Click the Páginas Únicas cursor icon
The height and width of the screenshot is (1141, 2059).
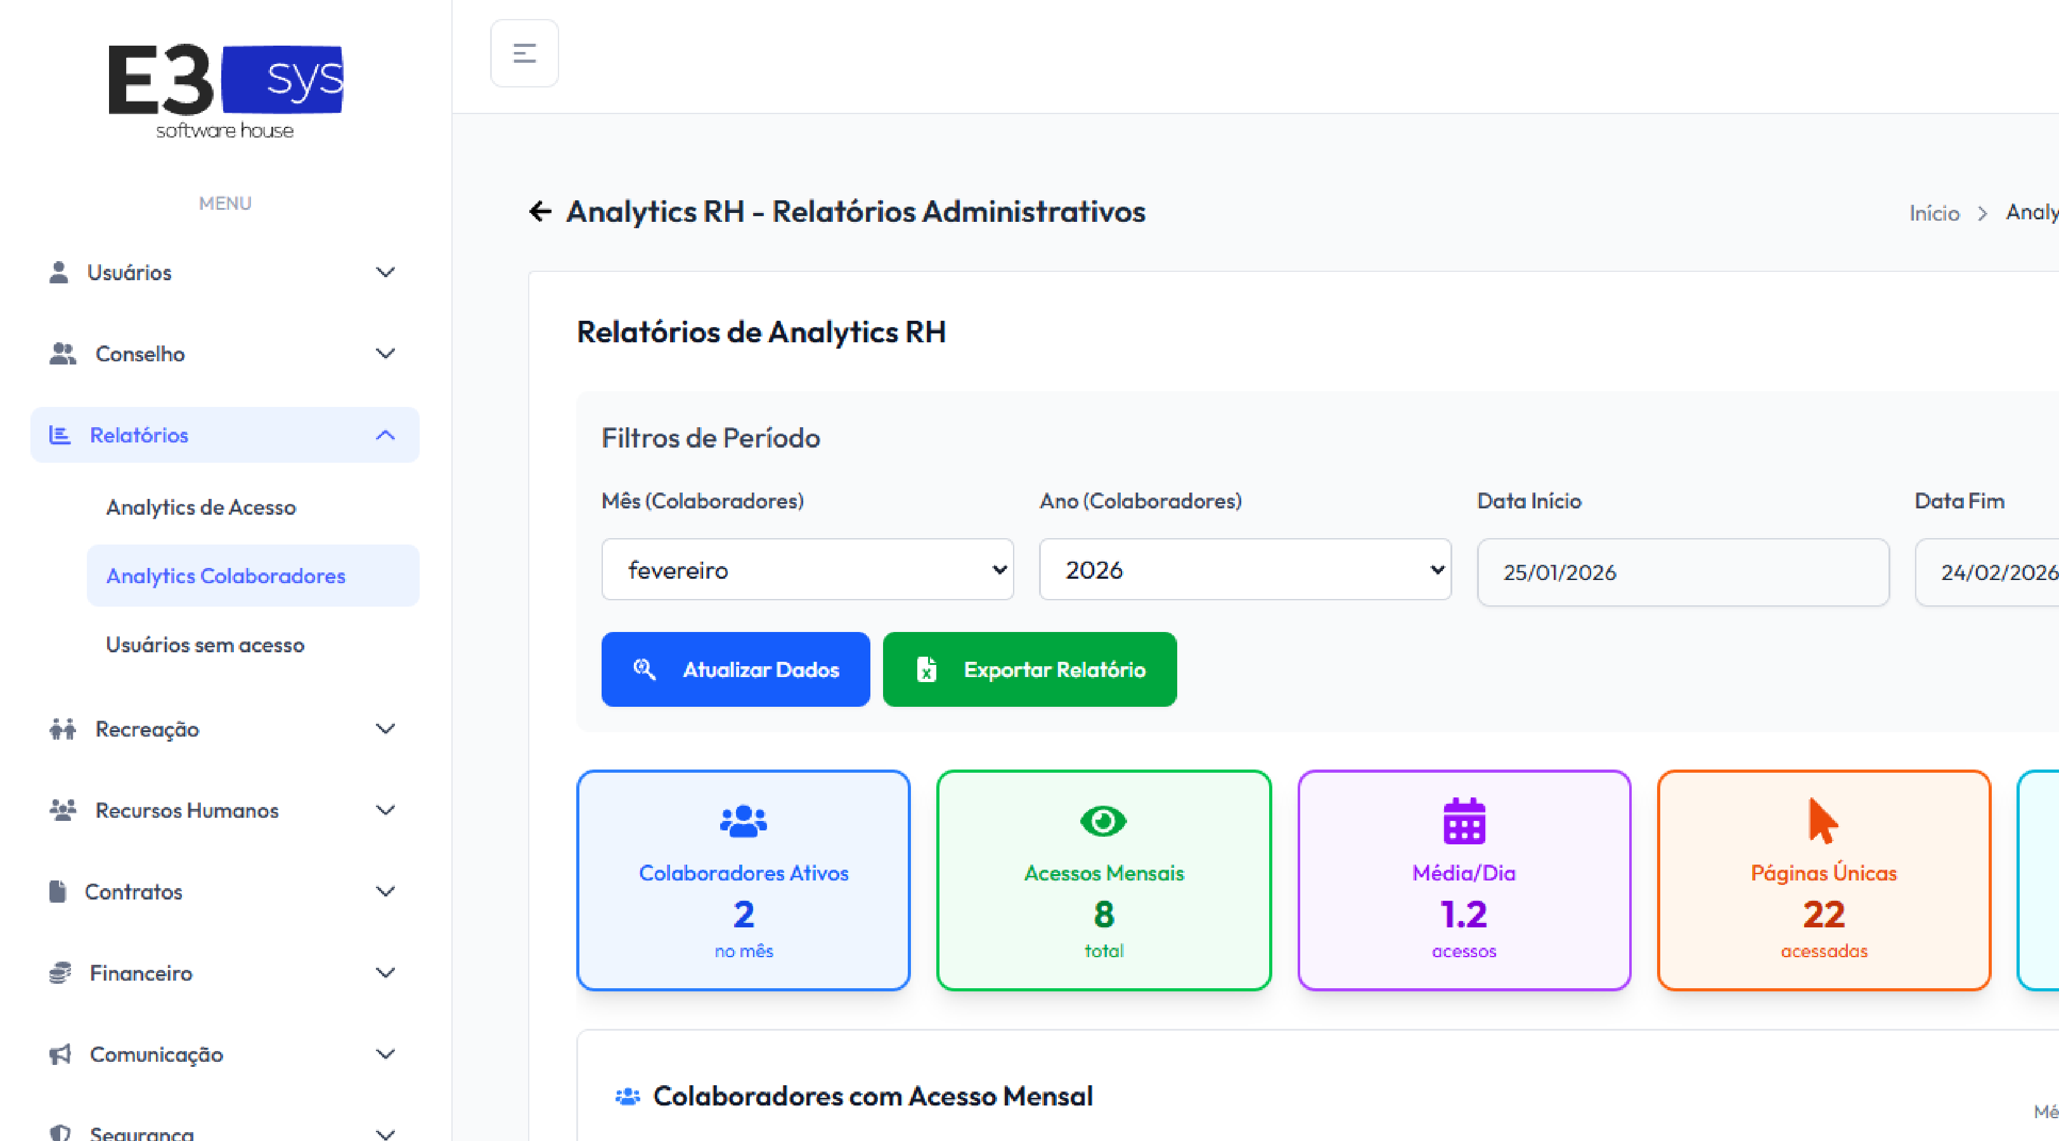(1823, 821)
